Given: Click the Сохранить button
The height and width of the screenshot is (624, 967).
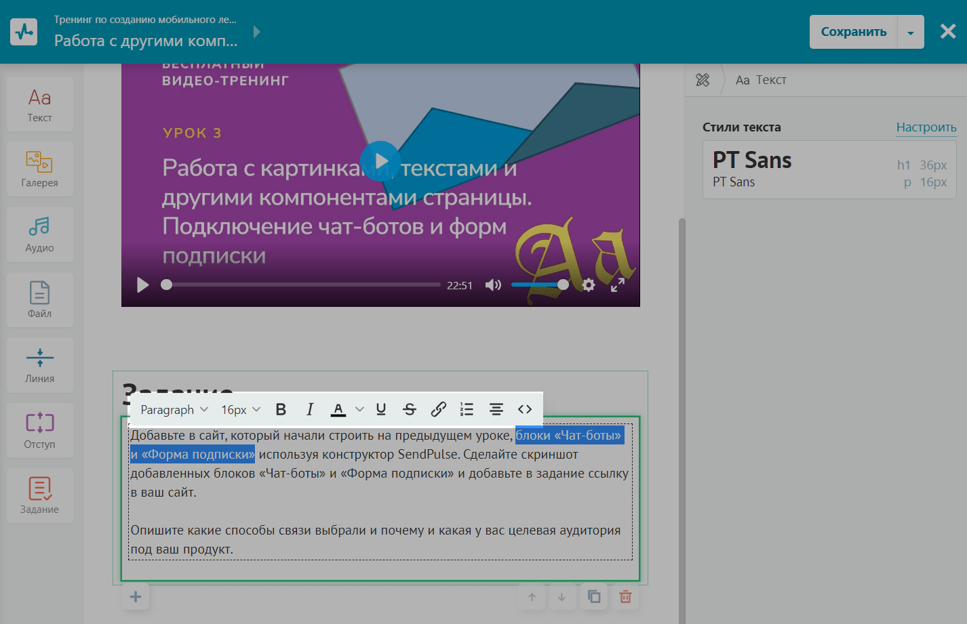Looking at the screenshot, I should pyautogui.click(x=853, y=32).
